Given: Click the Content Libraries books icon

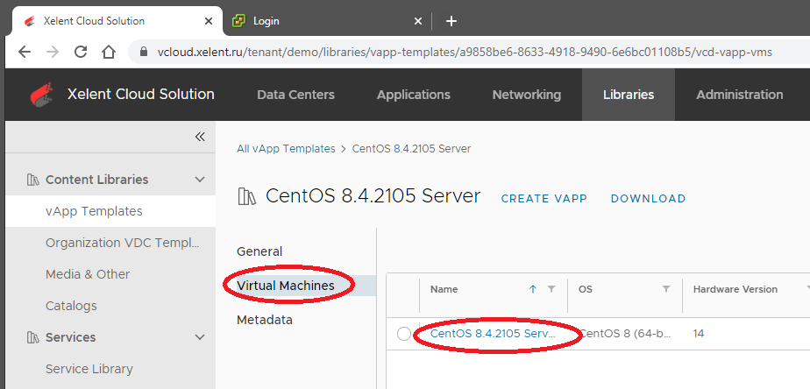Looking at the screenshot, I should (x=32, y=180).
